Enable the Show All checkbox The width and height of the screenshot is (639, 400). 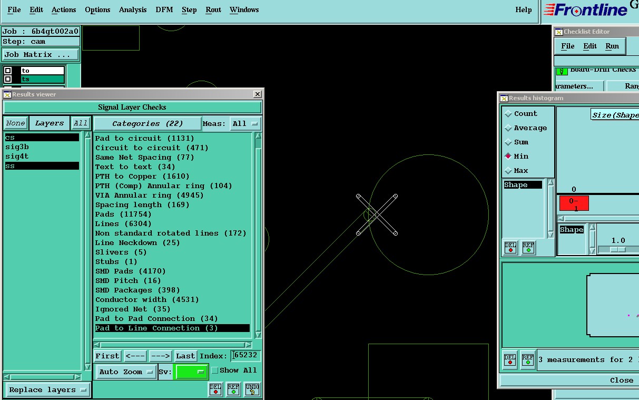(215, 370)
